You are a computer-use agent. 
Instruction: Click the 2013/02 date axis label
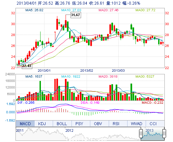(x=87, y=70)
